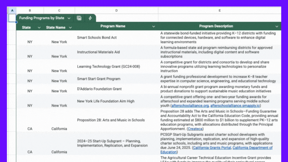Open the table view calculator icon
This screenshot has height=162, width=288.
tap(79, 18)
